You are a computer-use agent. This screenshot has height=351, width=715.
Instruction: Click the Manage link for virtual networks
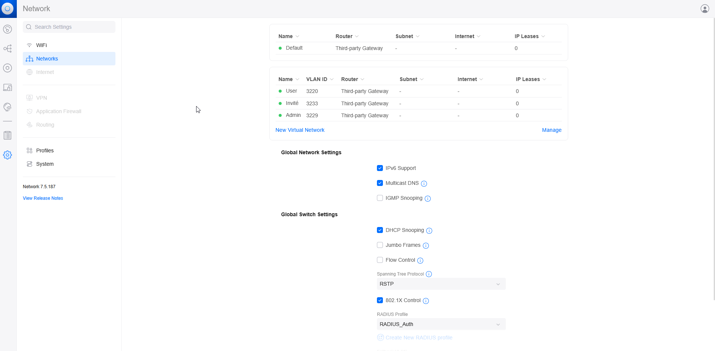pyautogui.click(x=551, y=130)
